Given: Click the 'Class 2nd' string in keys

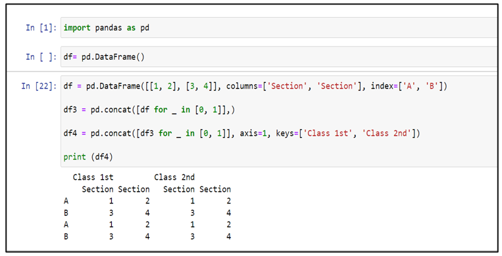Looking at the screenshot, I should click(x=386, y=133).
